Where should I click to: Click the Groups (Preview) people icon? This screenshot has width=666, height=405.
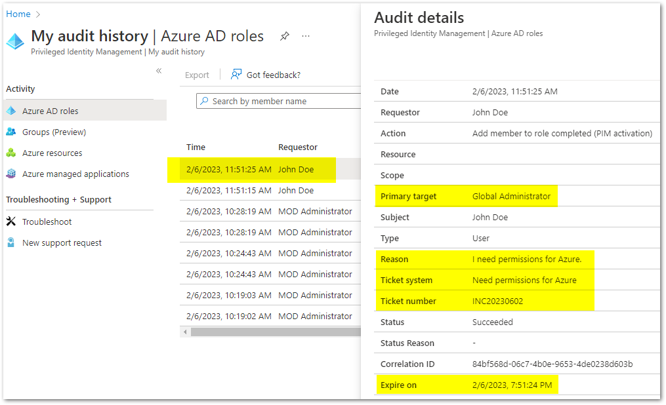[11, 132]
